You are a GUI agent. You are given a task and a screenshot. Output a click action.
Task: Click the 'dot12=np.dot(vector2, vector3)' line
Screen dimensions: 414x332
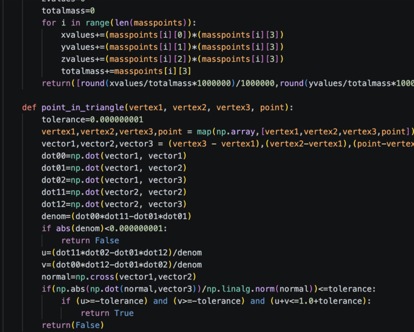click(114, 205)
